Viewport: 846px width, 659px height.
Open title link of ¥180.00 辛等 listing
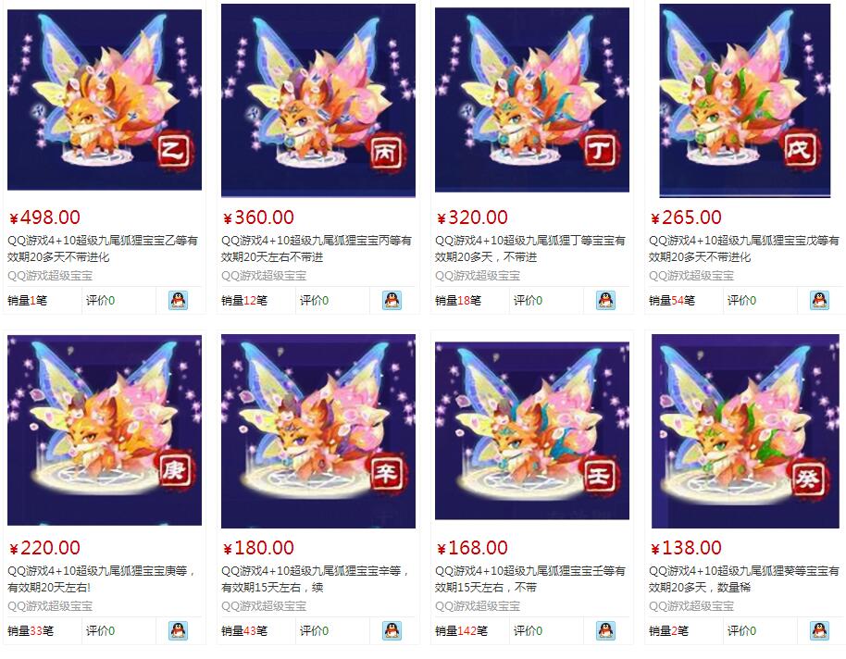[x=317, y=578]
